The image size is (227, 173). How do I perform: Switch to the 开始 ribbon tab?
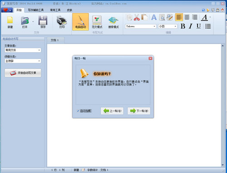19,10
